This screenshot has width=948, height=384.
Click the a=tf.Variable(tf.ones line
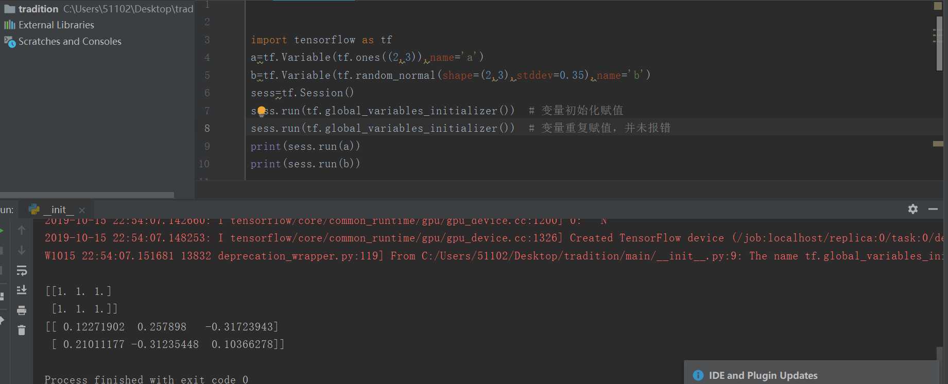(367, 57)
